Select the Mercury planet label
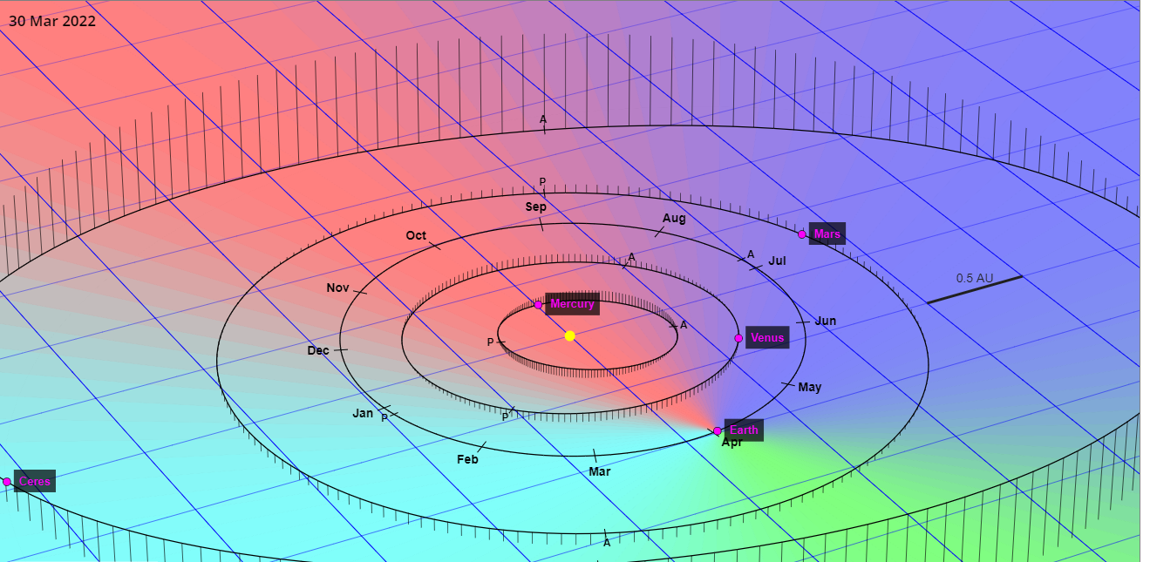The height and width of the screenshot is (562, 1150). tap(572, 304)
